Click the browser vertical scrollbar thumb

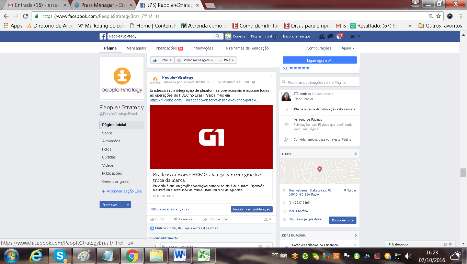coord(463,173)
